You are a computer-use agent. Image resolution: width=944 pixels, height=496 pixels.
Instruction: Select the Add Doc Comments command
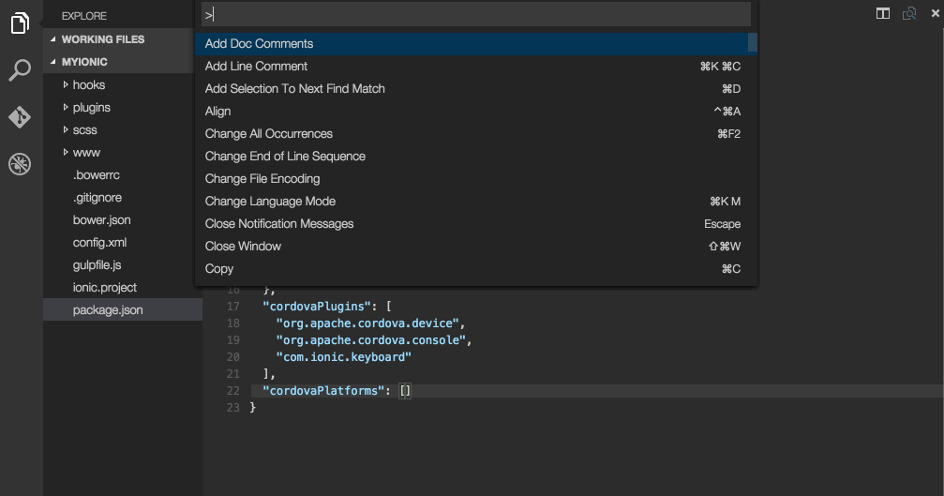point(259,44)
